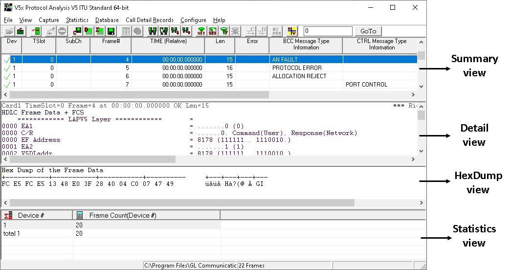Viewport: 511px width, 270px height.
Task: Click the grayed-out crossed funnel icon
Action: click(x=235, y=31)
